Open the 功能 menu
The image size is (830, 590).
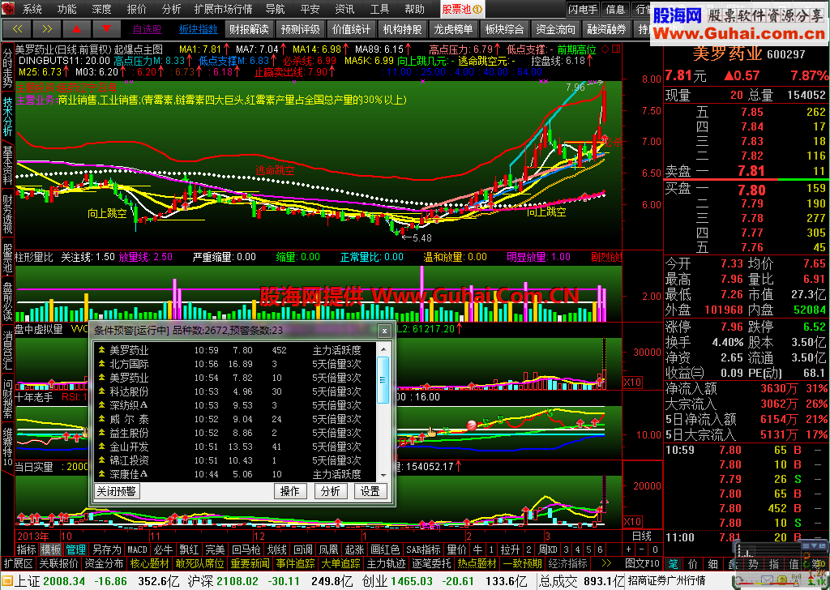66,9
